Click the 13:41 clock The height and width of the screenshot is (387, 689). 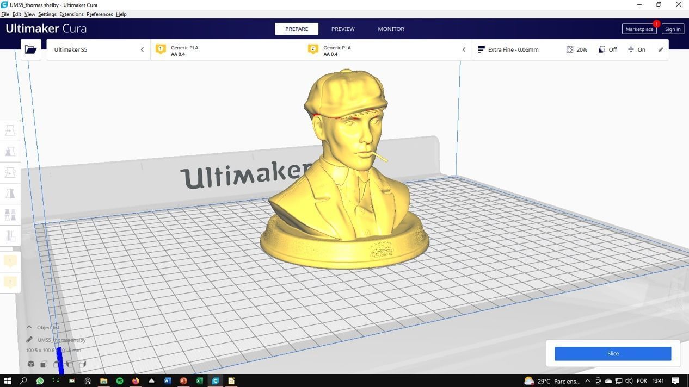point(658,381)
